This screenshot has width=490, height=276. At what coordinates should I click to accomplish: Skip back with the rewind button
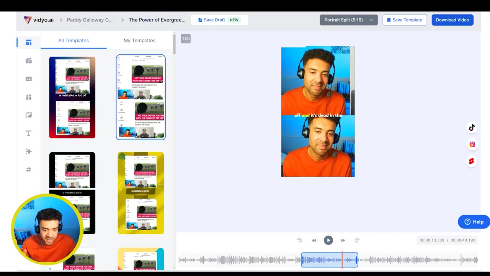(x=314, y=240)
